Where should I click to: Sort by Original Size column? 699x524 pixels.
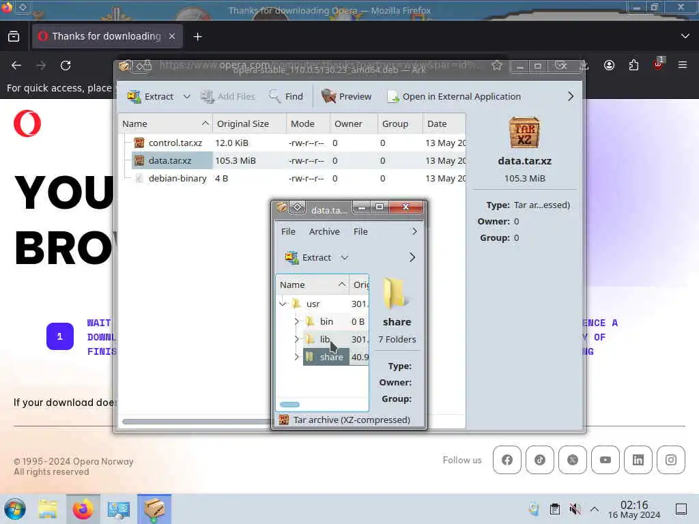[249, 124]
